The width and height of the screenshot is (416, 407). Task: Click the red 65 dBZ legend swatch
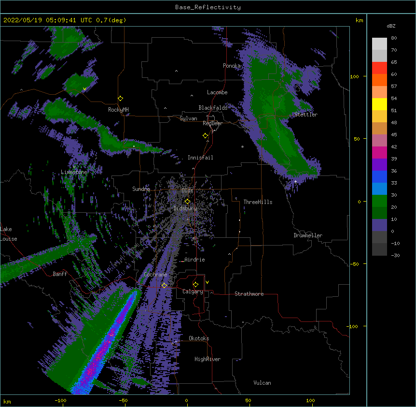pos(379,68)
